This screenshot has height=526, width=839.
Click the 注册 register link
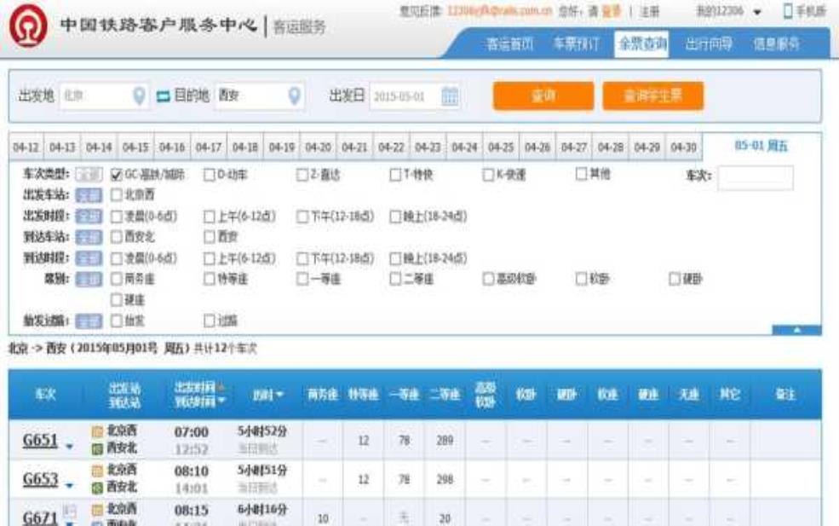pyautogui.click(x=650, y=11)
